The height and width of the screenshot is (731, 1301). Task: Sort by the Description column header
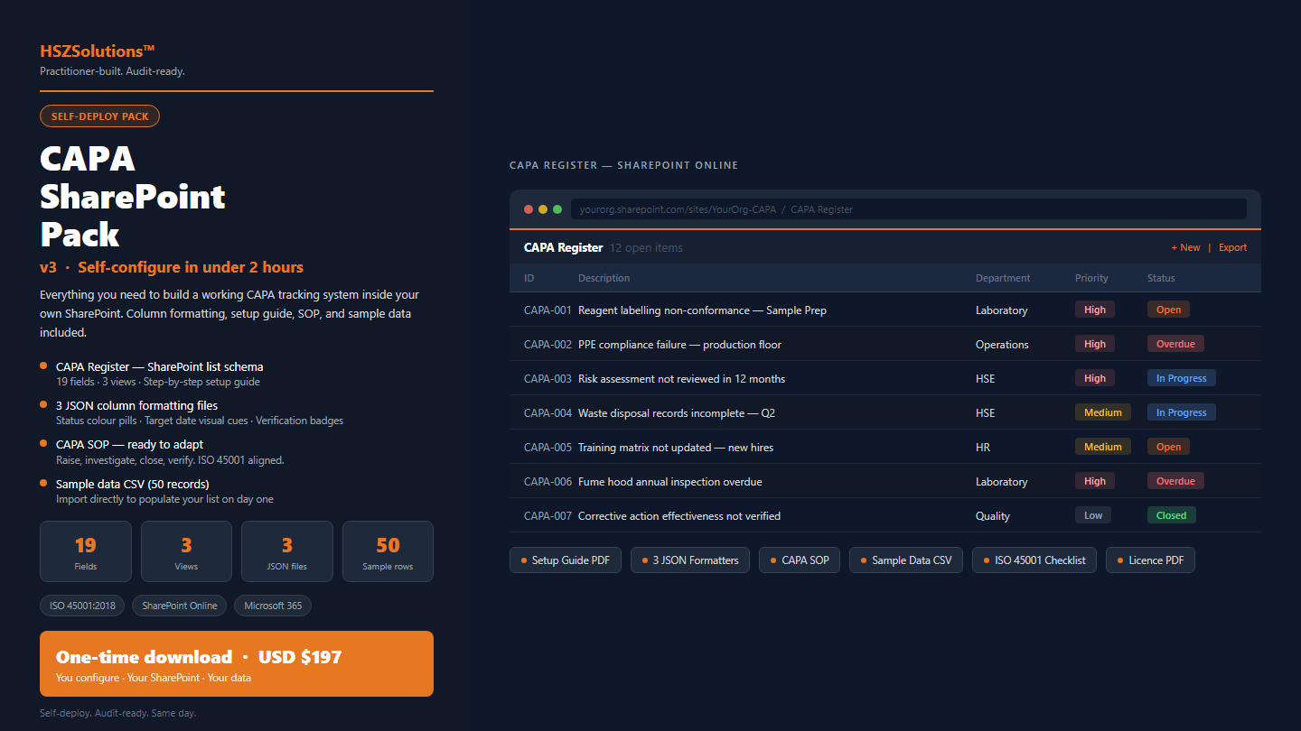pos(604,278)
